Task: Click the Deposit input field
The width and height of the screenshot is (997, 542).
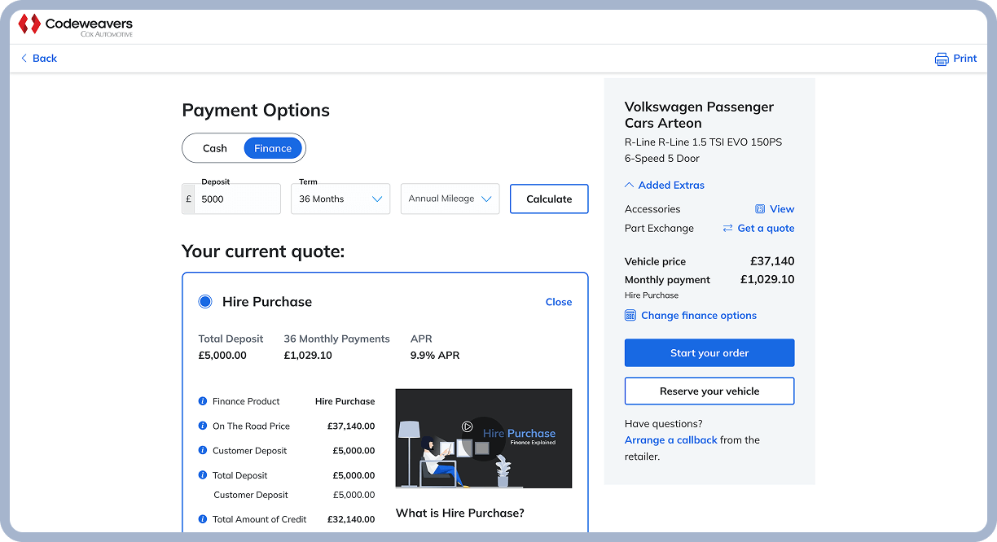Action: pos(238,199)
